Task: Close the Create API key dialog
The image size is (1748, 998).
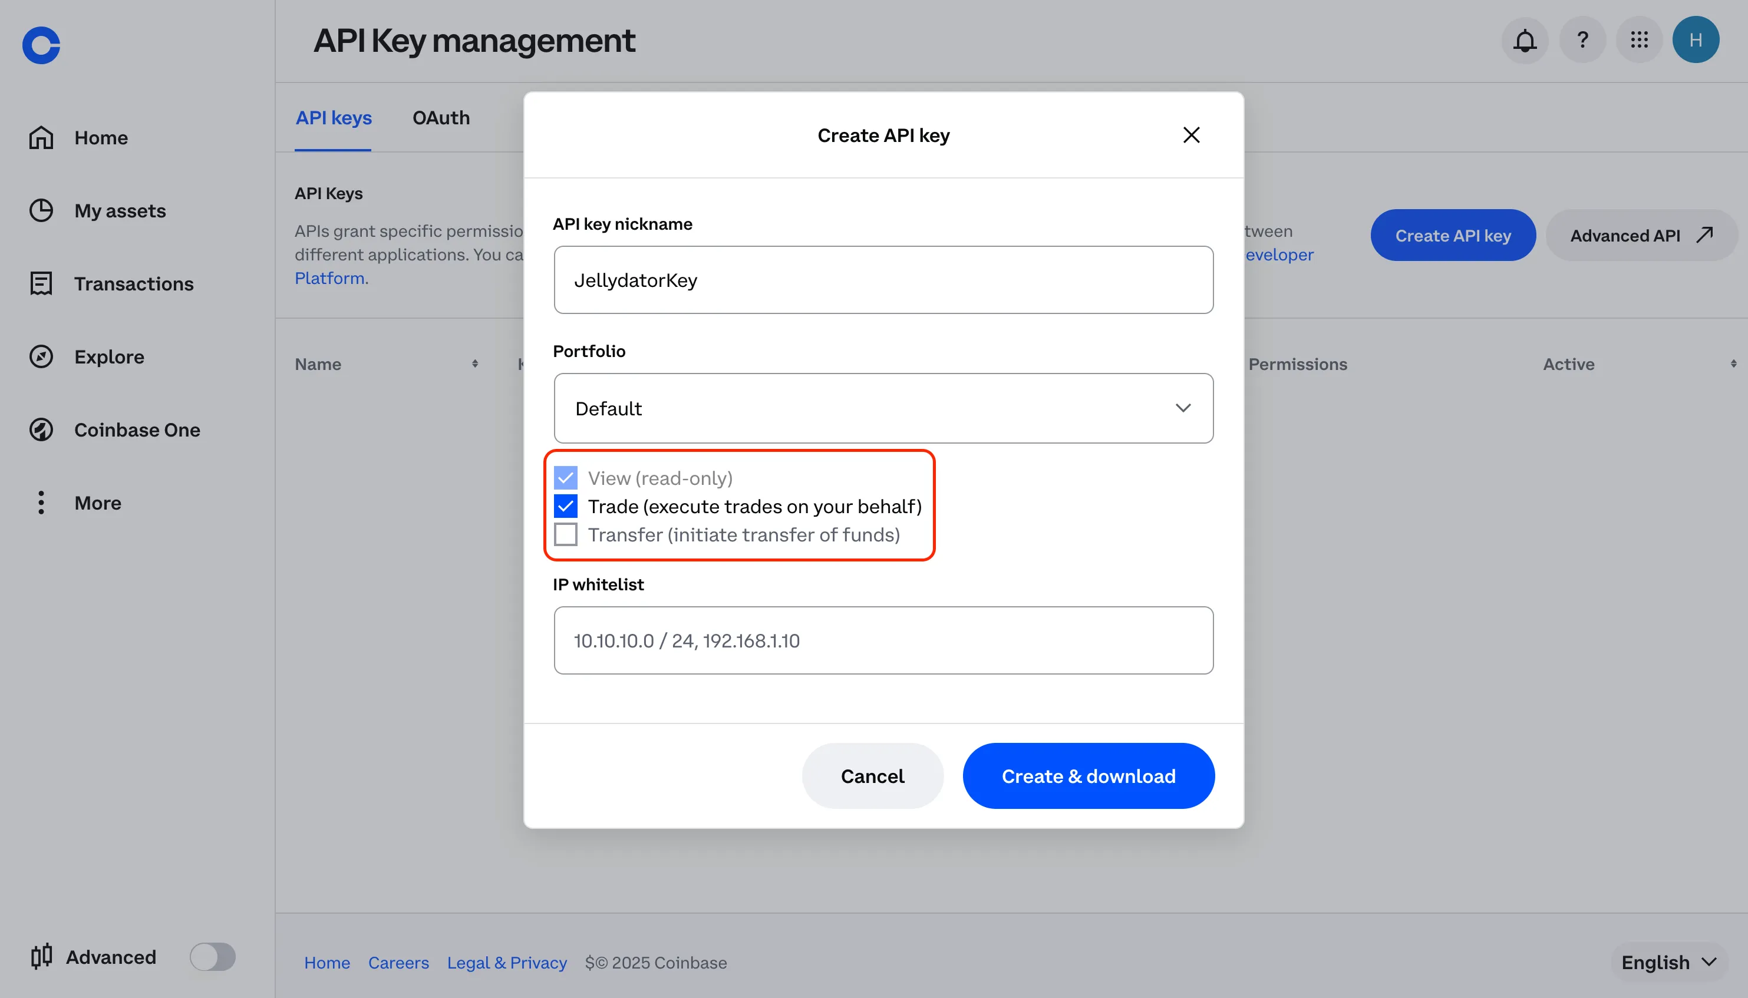Action: tap(1192, 135)
